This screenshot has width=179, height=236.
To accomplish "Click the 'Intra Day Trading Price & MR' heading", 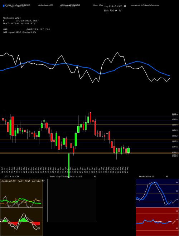I will point(66,177).
